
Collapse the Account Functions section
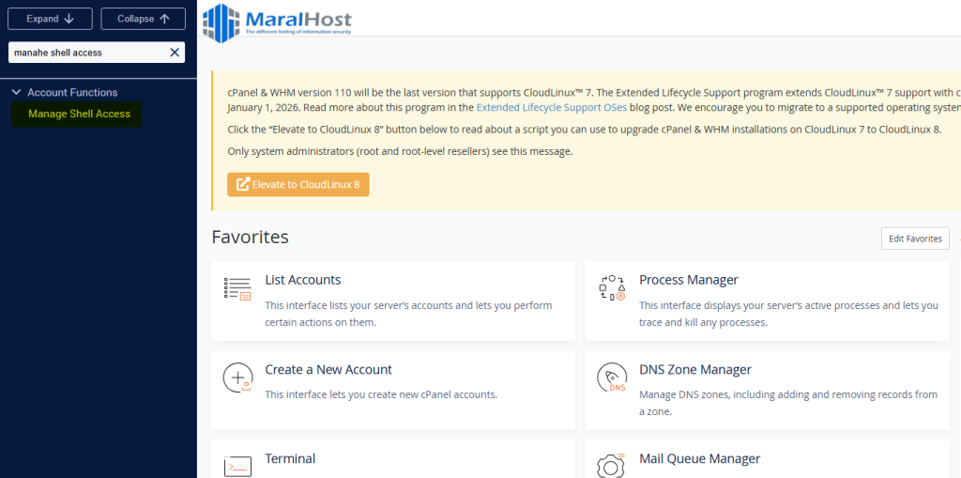click(x=17, y=92)
